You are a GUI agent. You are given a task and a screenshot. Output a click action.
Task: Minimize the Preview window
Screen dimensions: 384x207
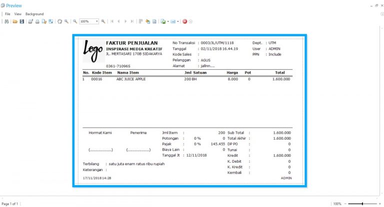pyautogui.click(x=371, y=5)
